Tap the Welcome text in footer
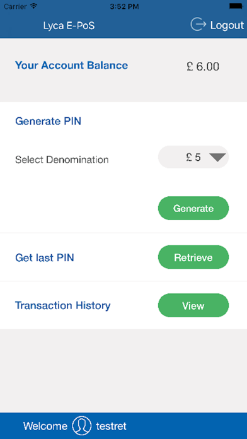Screen dimensions: 247x439 [x=45, y=426]
